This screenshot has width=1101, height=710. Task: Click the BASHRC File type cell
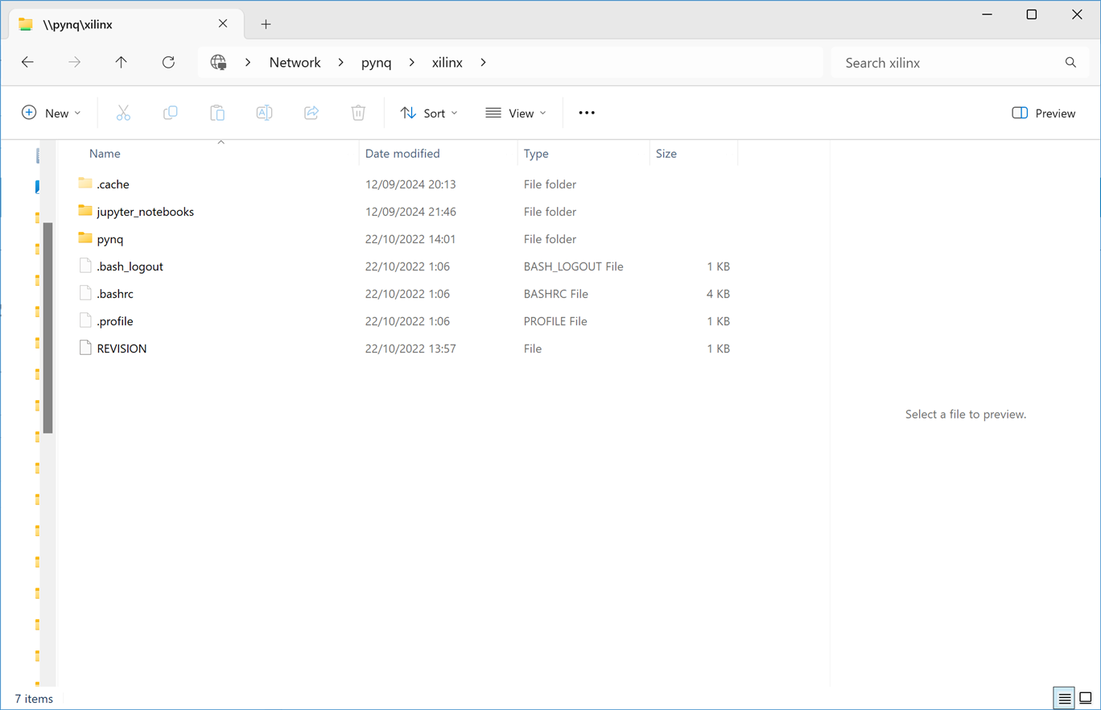(x=556, y=294)
